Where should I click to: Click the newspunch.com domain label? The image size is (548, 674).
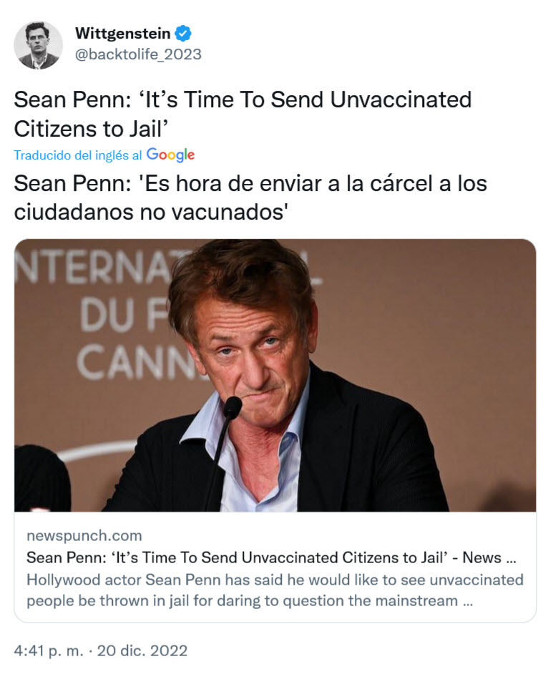[x=84, y=535]
